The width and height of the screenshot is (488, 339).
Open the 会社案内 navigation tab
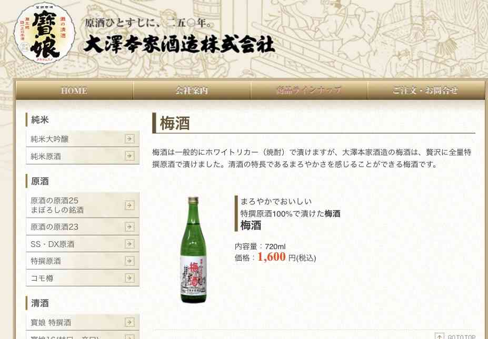(192, 90)
